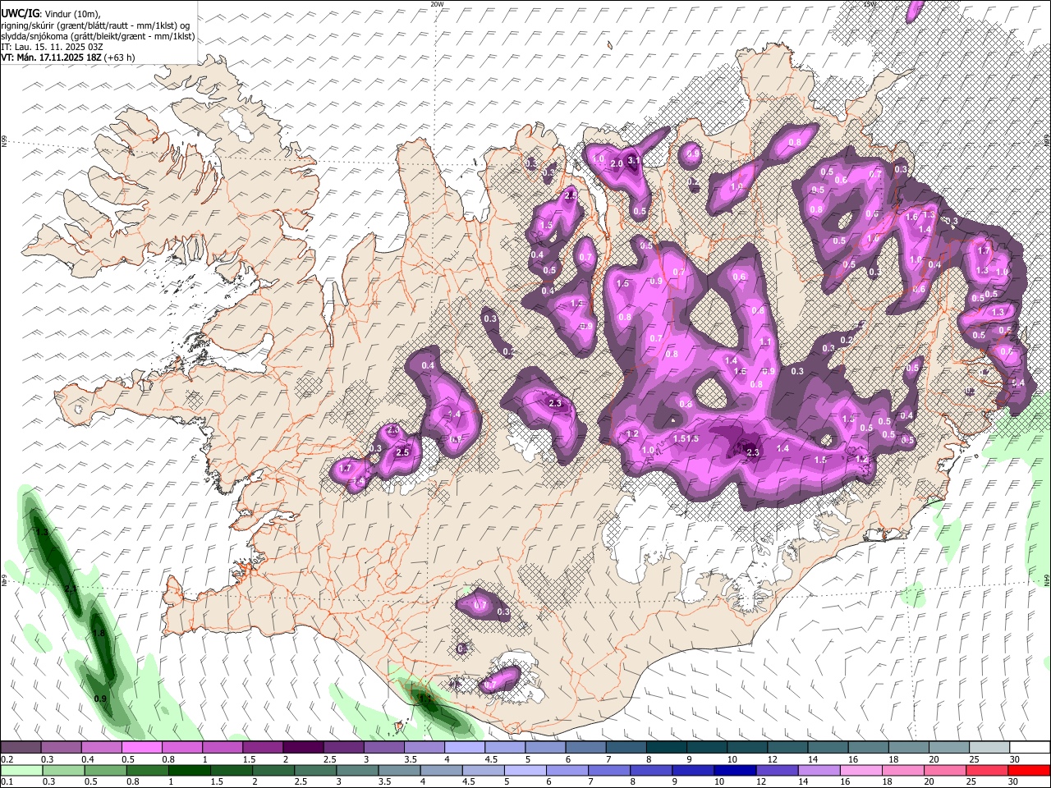Pick upper legend swatch between 14 and 16

(x=828, y=747)
